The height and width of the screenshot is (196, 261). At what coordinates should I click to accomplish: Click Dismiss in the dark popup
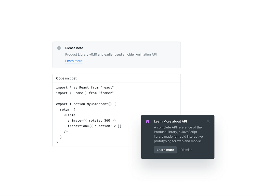(x=186, y=150)
